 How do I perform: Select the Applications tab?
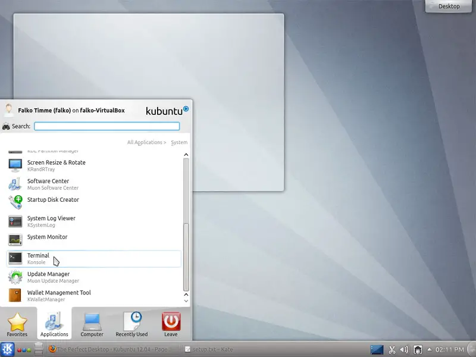[54, 324]
